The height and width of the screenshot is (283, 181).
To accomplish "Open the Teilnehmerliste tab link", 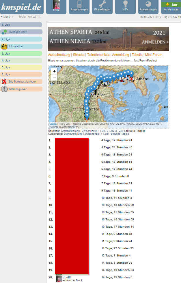I will coord(99,55).
